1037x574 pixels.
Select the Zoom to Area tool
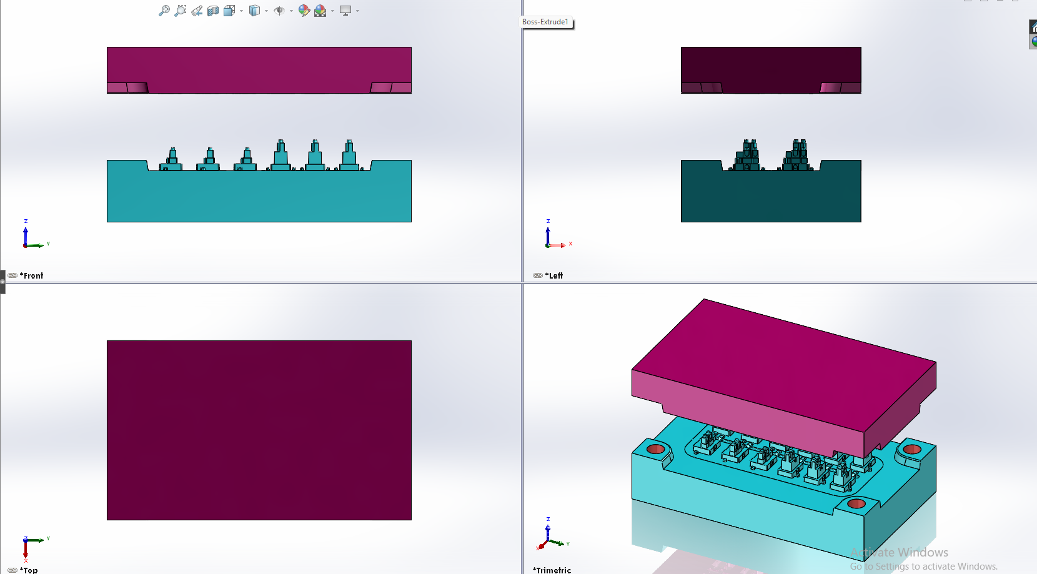click(x=180, y=11)
